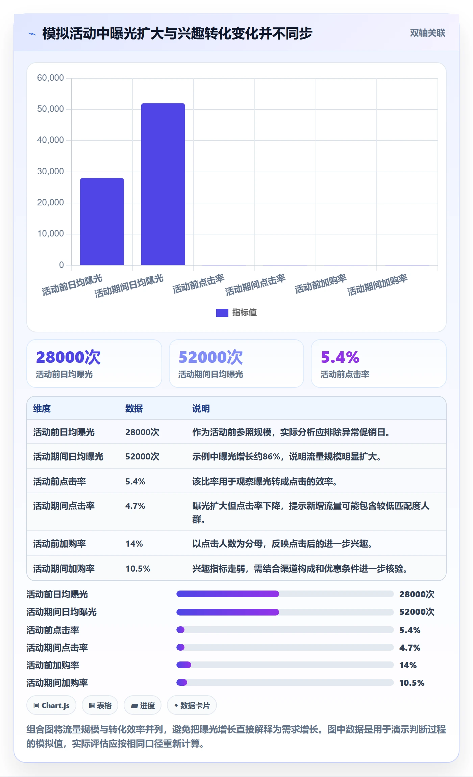Viewport: 473px width, 777px height.
Task: Select the 52000次 table cell
Action: tap(142, 456)
